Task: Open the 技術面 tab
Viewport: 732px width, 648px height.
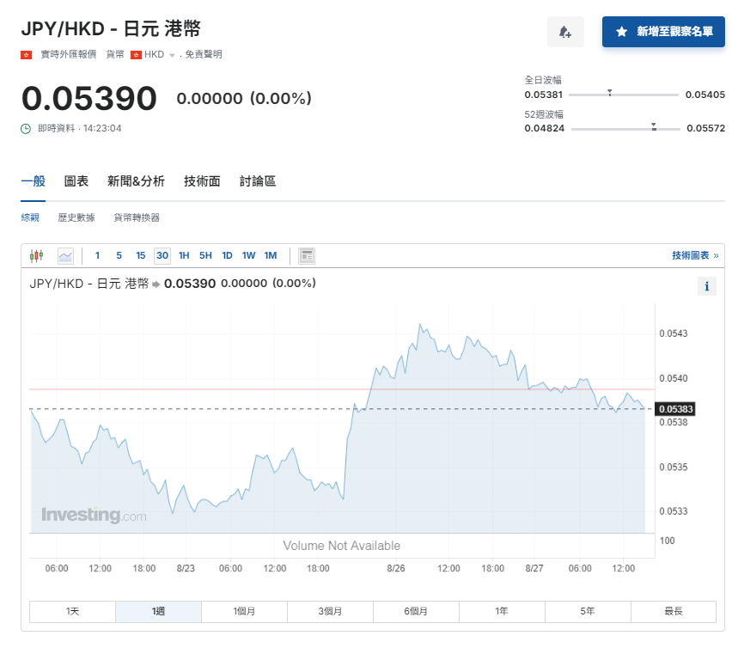Action: coord(202,181)
